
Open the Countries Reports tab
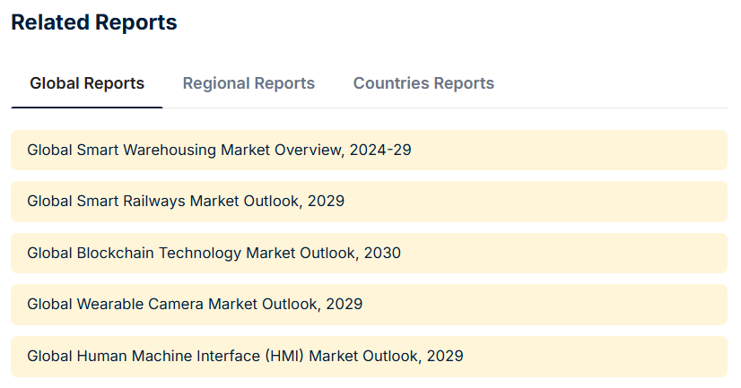423,83
